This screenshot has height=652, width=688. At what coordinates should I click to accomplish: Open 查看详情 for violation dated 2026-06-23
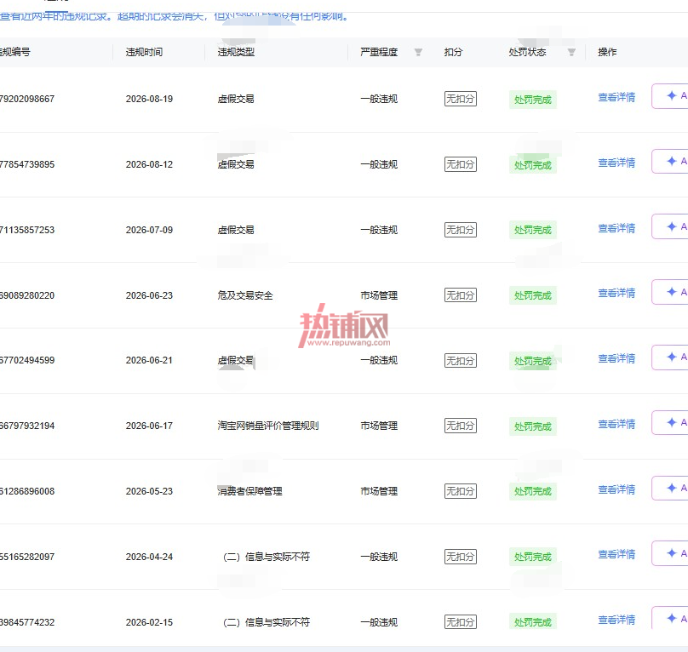point(616,293)
